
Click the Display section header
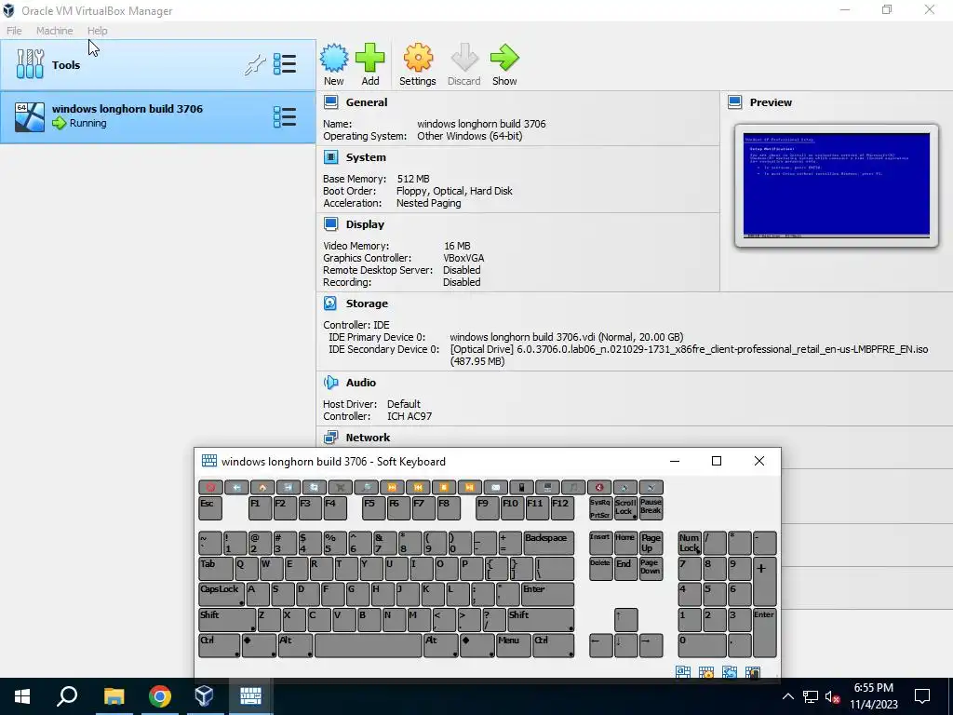tap(365, 223)
